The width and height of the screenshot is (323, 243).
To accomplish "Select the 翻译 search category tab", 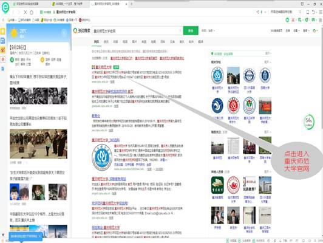I will tap(200, 42).
